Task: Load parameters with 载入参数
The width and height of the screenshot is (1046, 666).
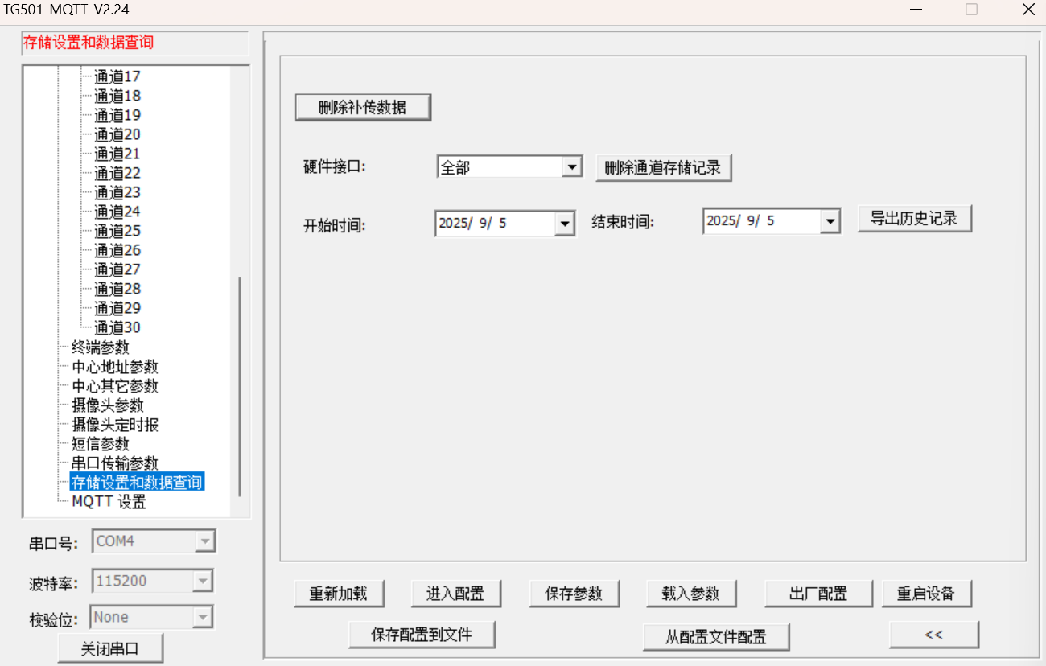Action: click(x=692, y=593)
